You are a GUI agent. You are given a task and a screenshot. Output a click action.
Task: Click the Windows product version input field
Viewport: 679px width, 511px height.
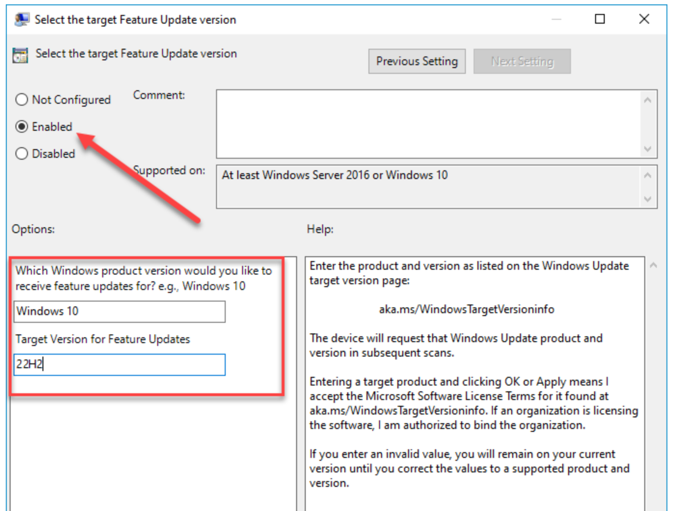120,311
